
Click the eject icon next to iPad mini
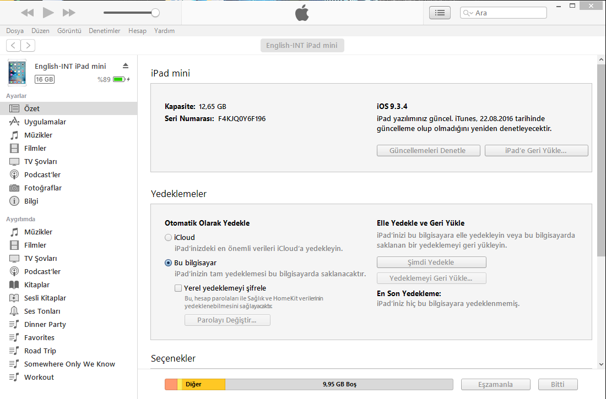point(126,66)
